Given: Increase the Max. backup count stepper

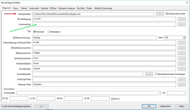Looking at the screenshot, I should coord(184,37).
